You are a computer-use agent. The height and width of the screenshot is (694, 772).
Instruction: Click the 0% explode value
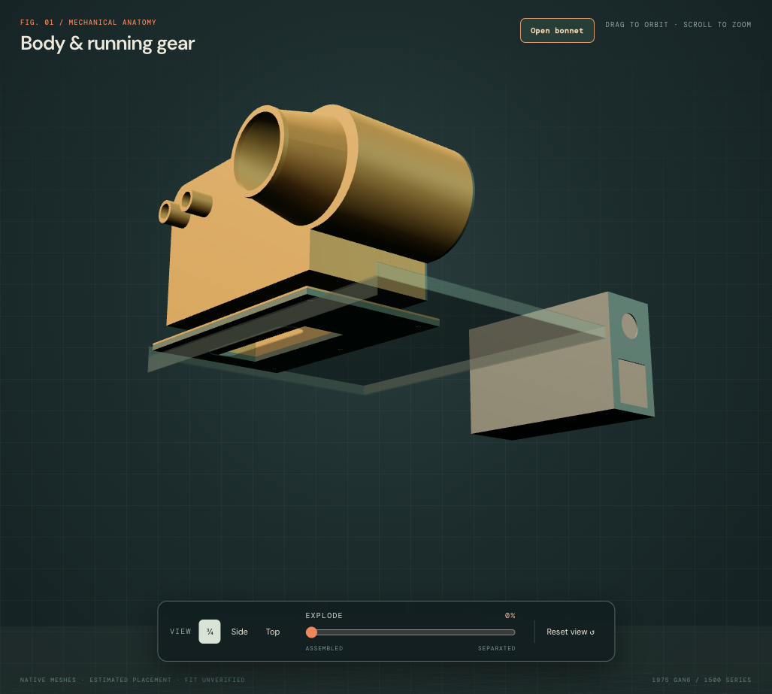point(510,616)
